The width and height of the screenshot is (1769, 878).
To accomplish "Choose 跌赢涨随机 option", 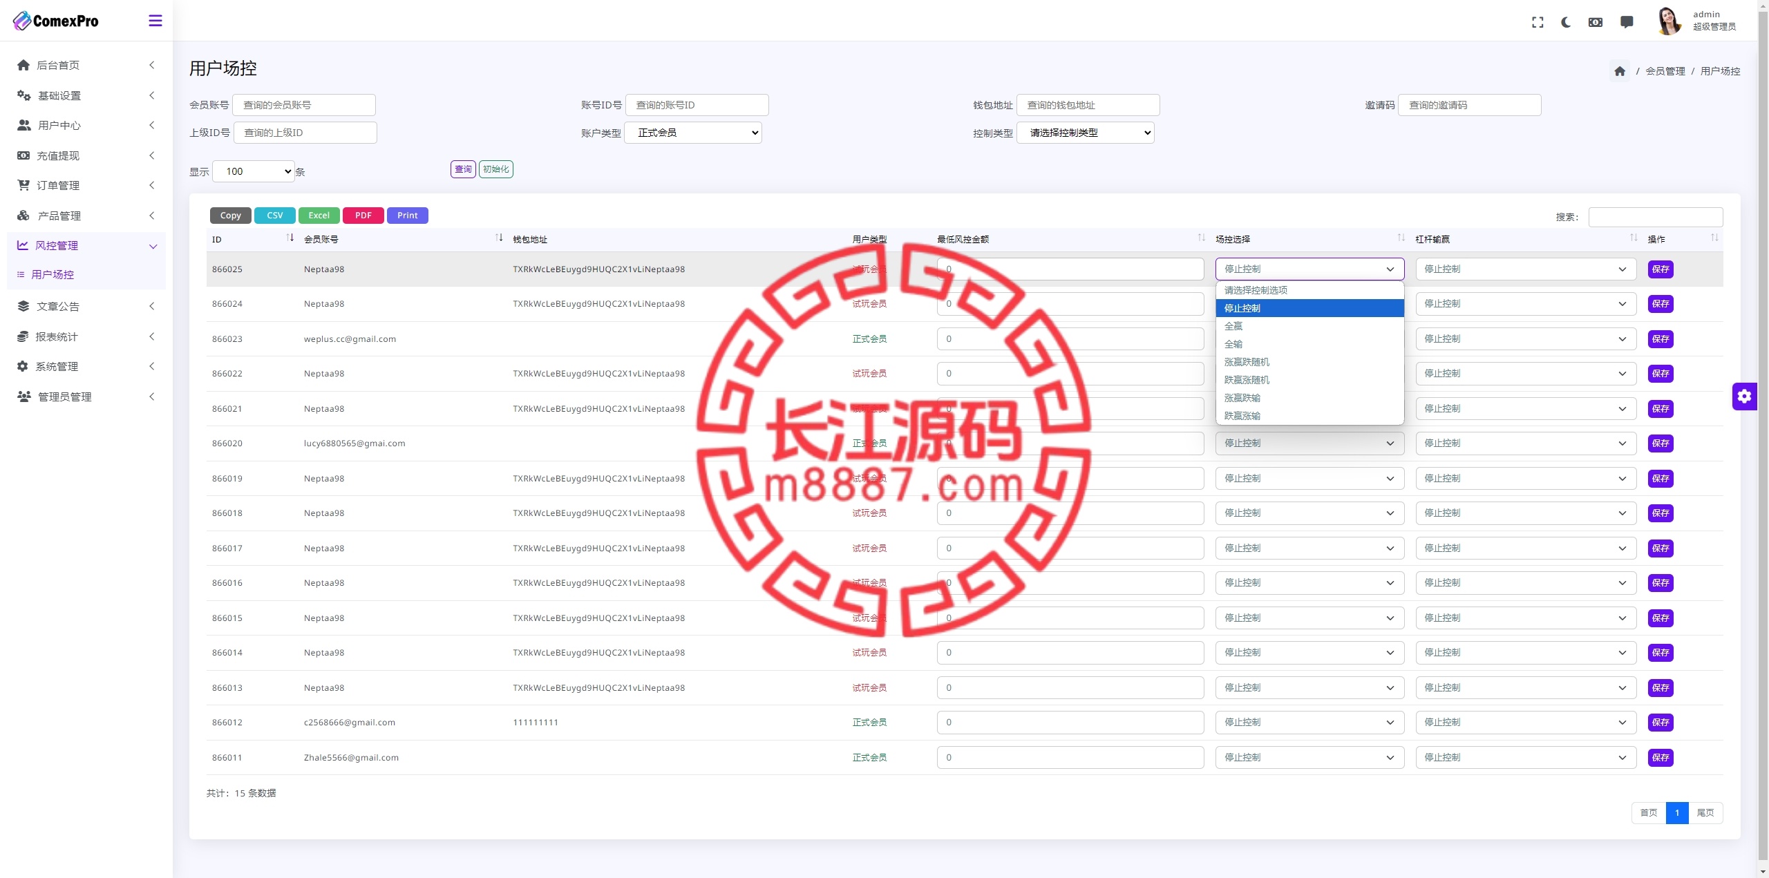I will coord(1309,380).
